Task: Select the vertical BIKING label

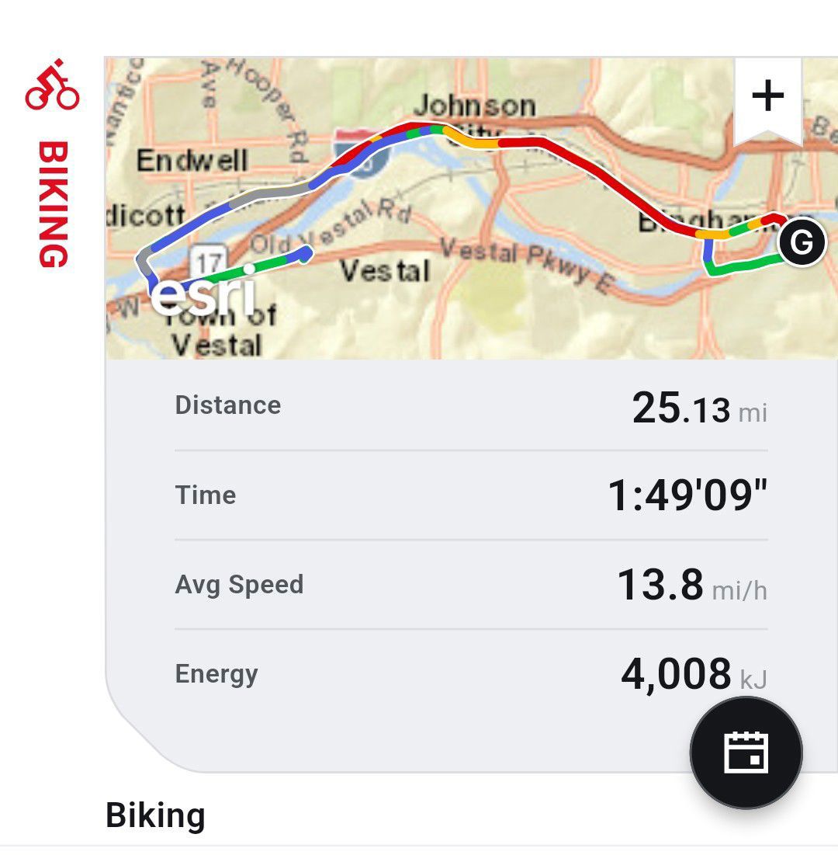Action: [x=54, y=204]
